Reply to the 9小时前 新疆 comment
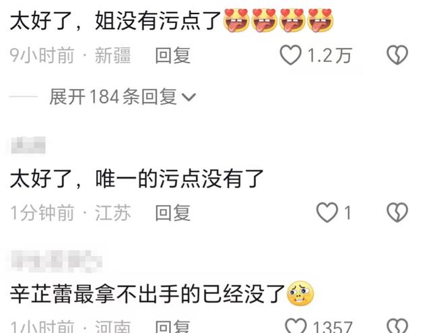 [x=173, y=55]
